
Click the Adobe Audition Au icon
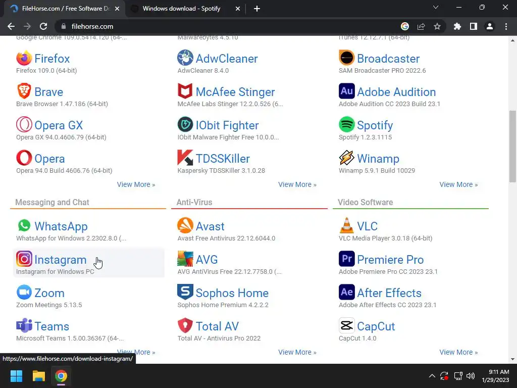[346, 91]
